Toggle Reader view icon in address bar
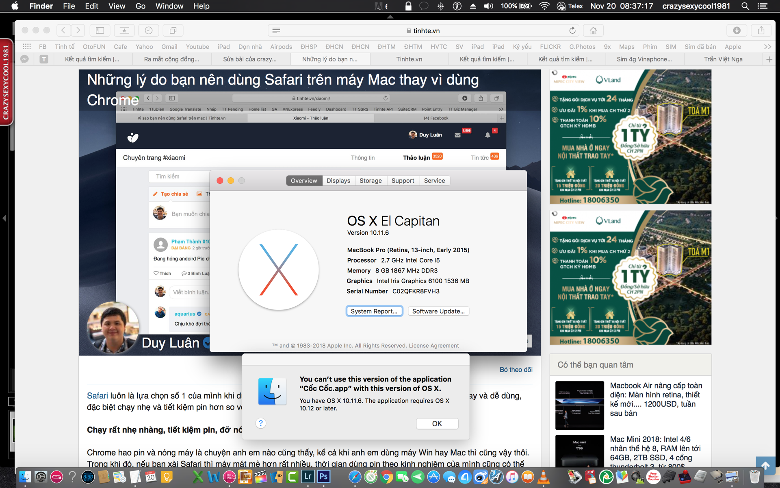 coord(276,30)
